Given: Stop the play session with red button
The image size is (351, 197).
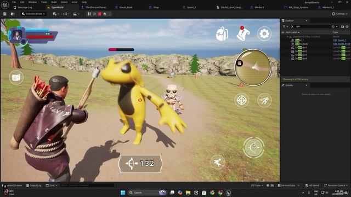Looking at the screenshot, I should tap(100, 14).
